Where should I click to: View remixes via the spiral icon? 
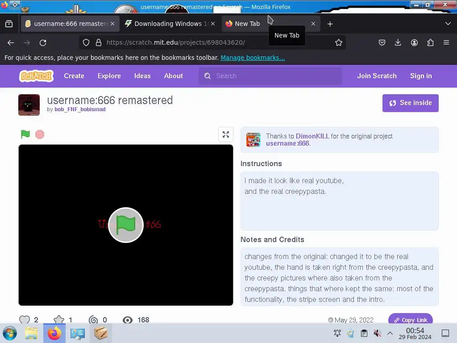[x=93, y=320]
